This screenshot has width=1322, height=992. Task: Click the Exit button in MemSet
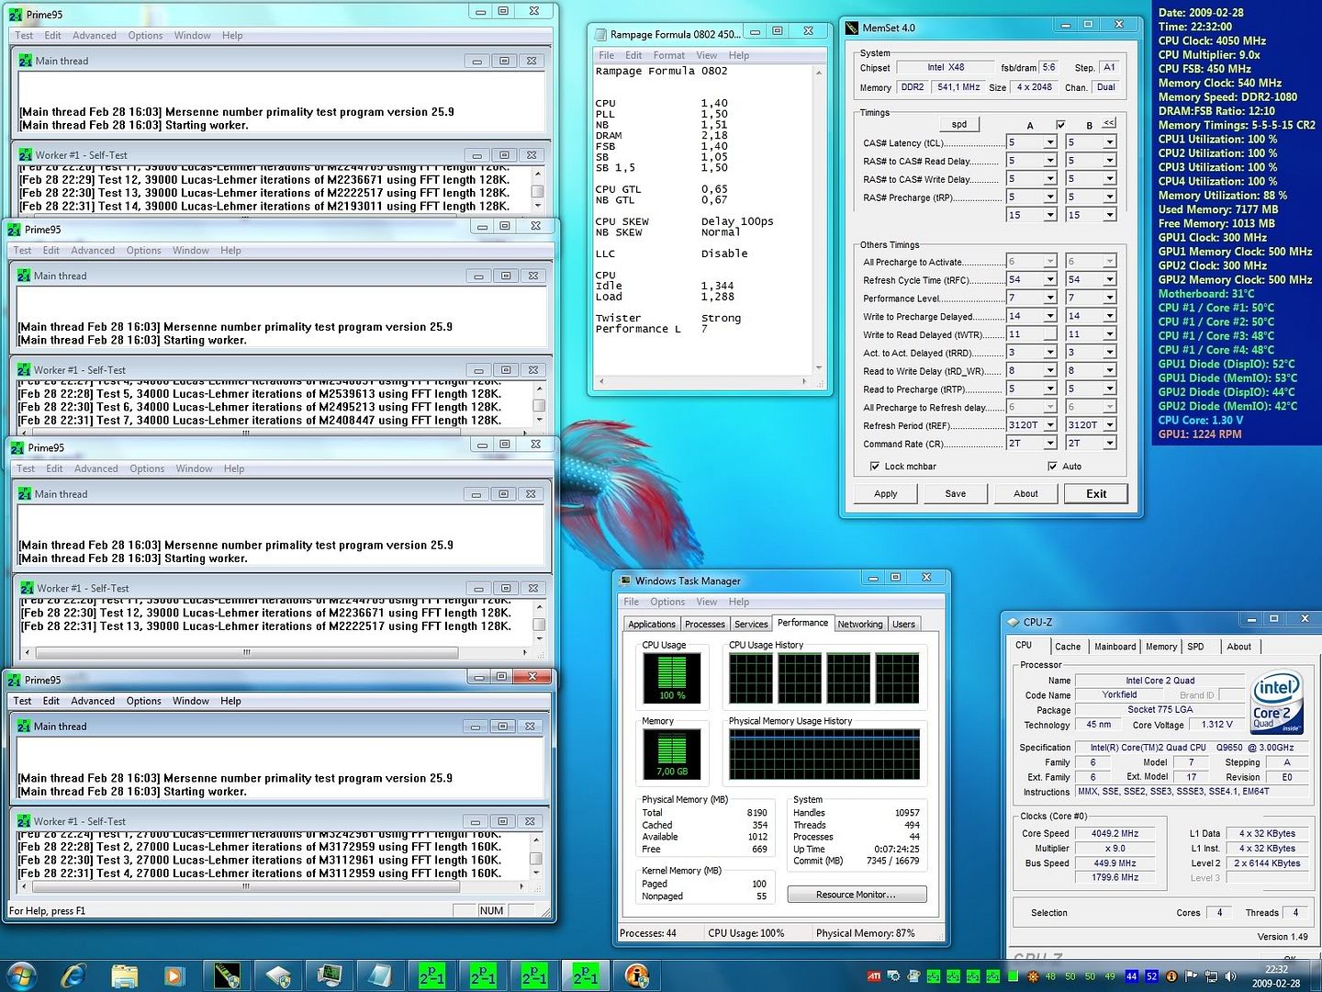[x=1097, y=494]
